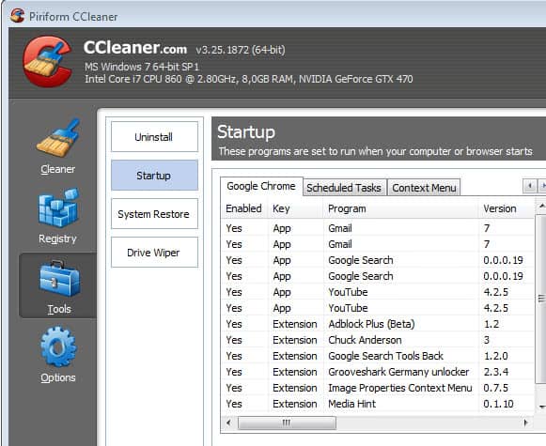Select the first Gmail row

tap(377, 228)
